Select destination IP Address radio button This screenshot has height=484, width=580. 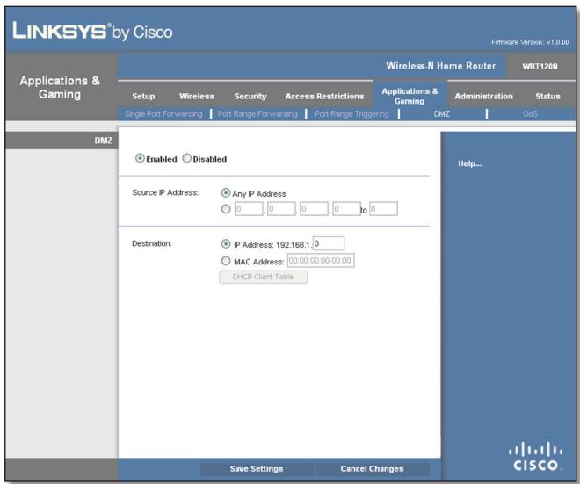226,243
